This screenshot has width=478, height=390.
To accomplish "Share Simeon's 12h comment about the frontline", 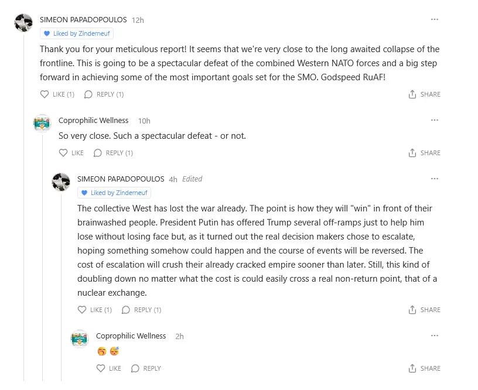I will click(424, 94).
